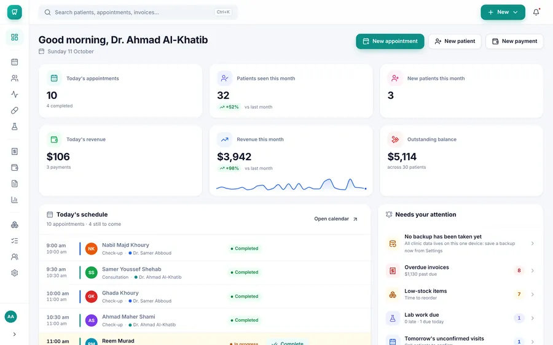Viewport: 553px width, 345px height.
Task: Open the No backup has been taken alert
Action: pos(461,244)
